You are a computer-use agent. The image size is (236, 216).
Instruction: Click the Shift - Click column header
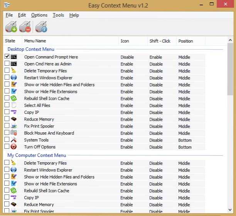click(162, 41)
